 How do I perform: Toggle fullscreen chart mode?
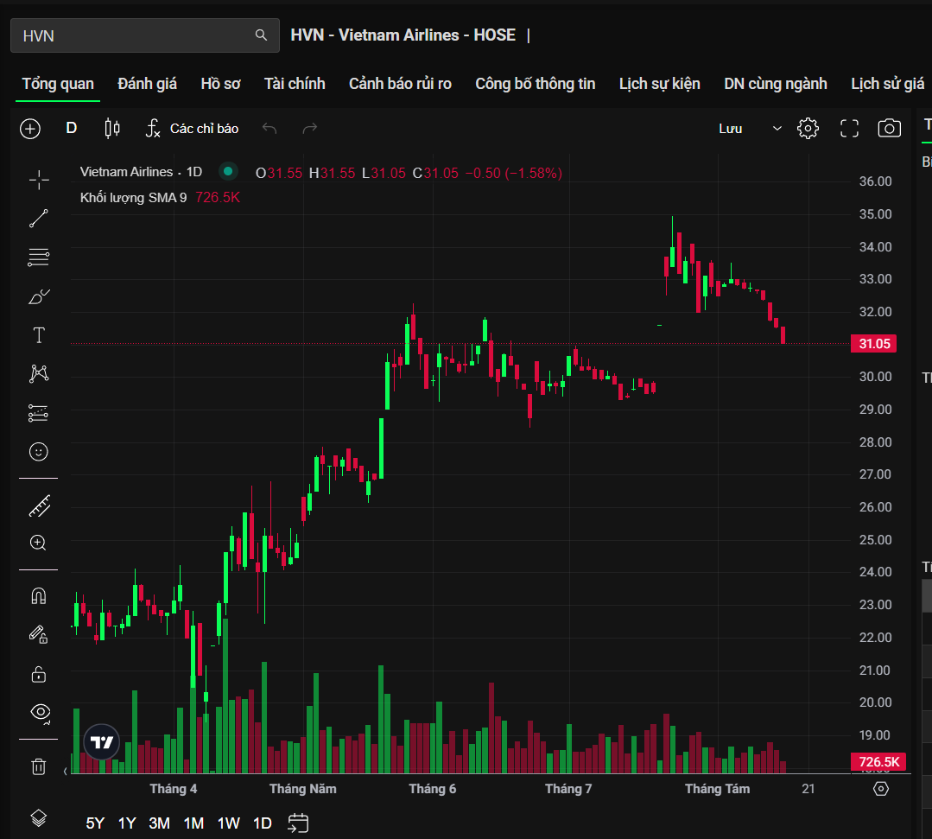click(x=849, y=129)
